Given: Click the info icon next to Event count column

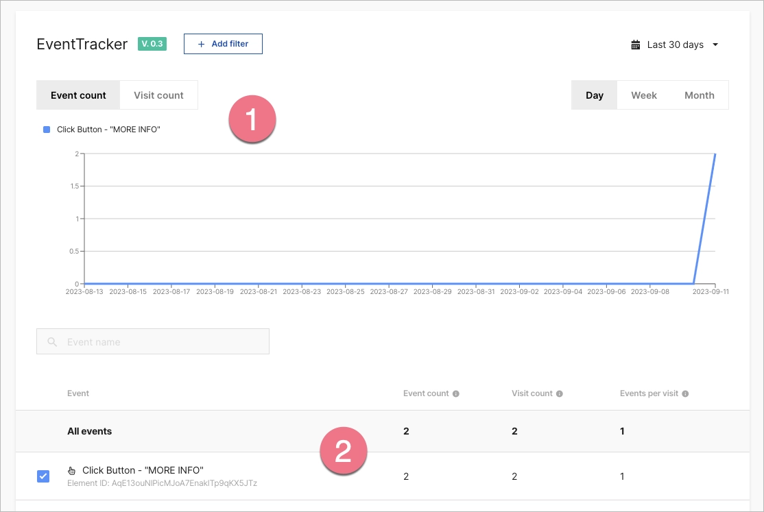Looking at the screenshot, I should (456, 394).
